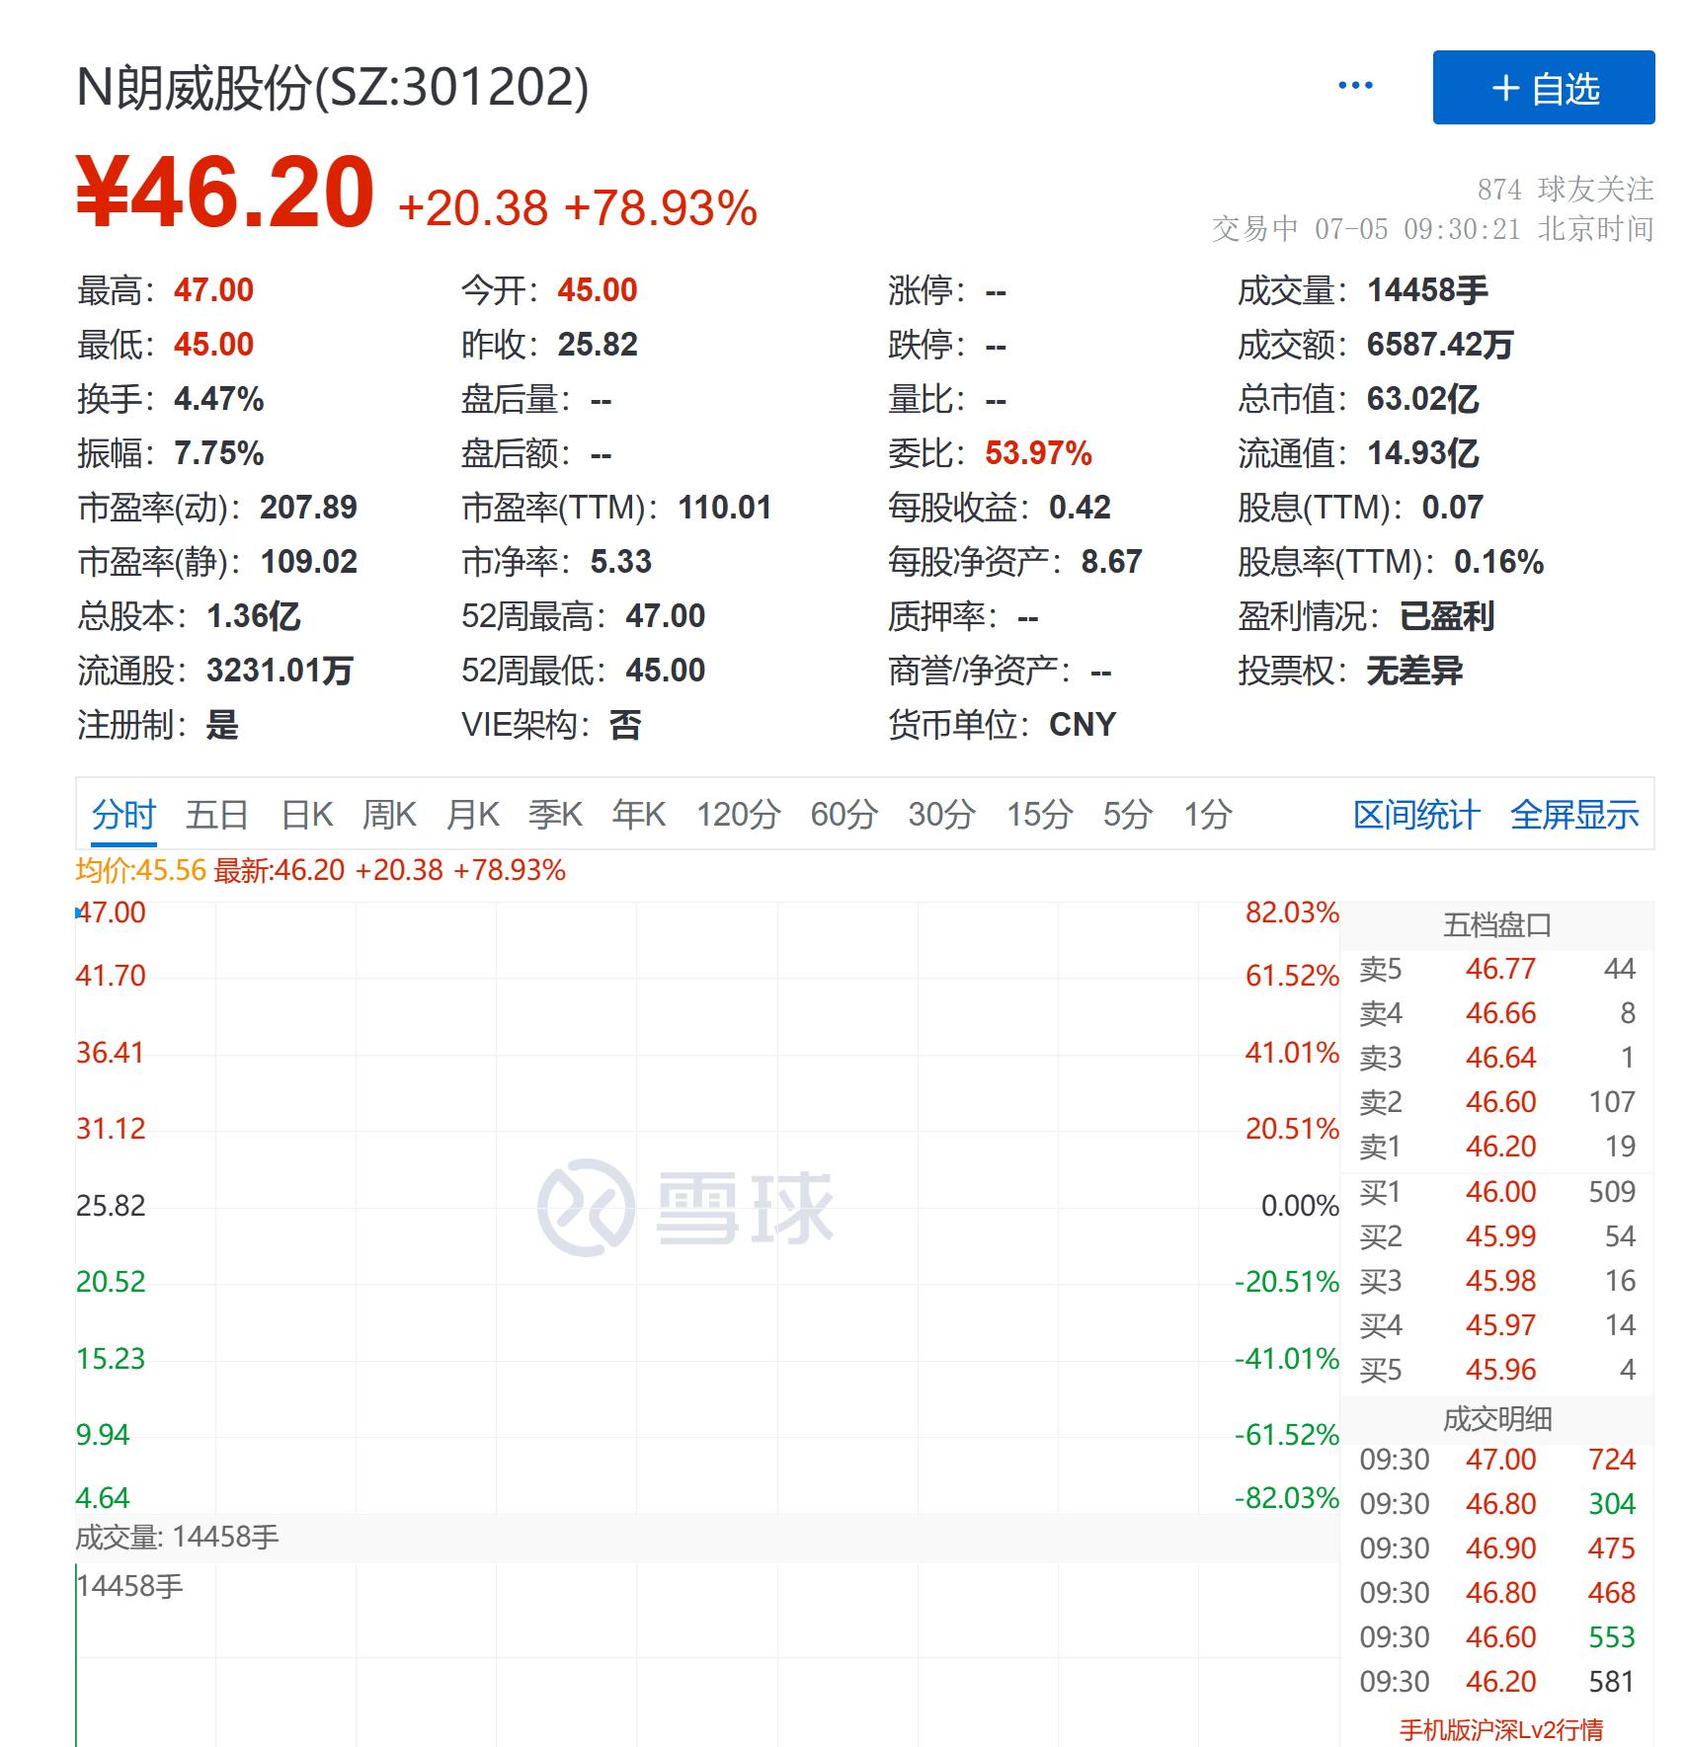Screen dimensions: 1688x1747
Task: Click the current price ¥46.20
Action: click(225, 193)
